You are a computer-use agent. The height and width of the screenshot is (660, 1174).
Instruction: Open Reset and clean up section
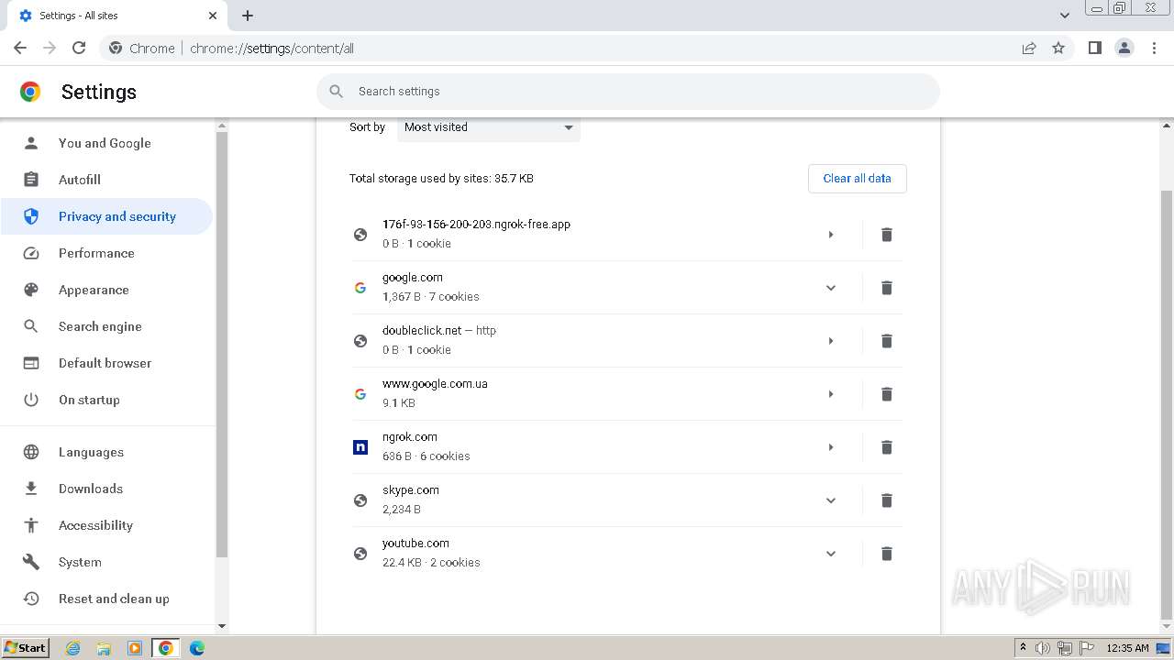click(x=106, y=599)
